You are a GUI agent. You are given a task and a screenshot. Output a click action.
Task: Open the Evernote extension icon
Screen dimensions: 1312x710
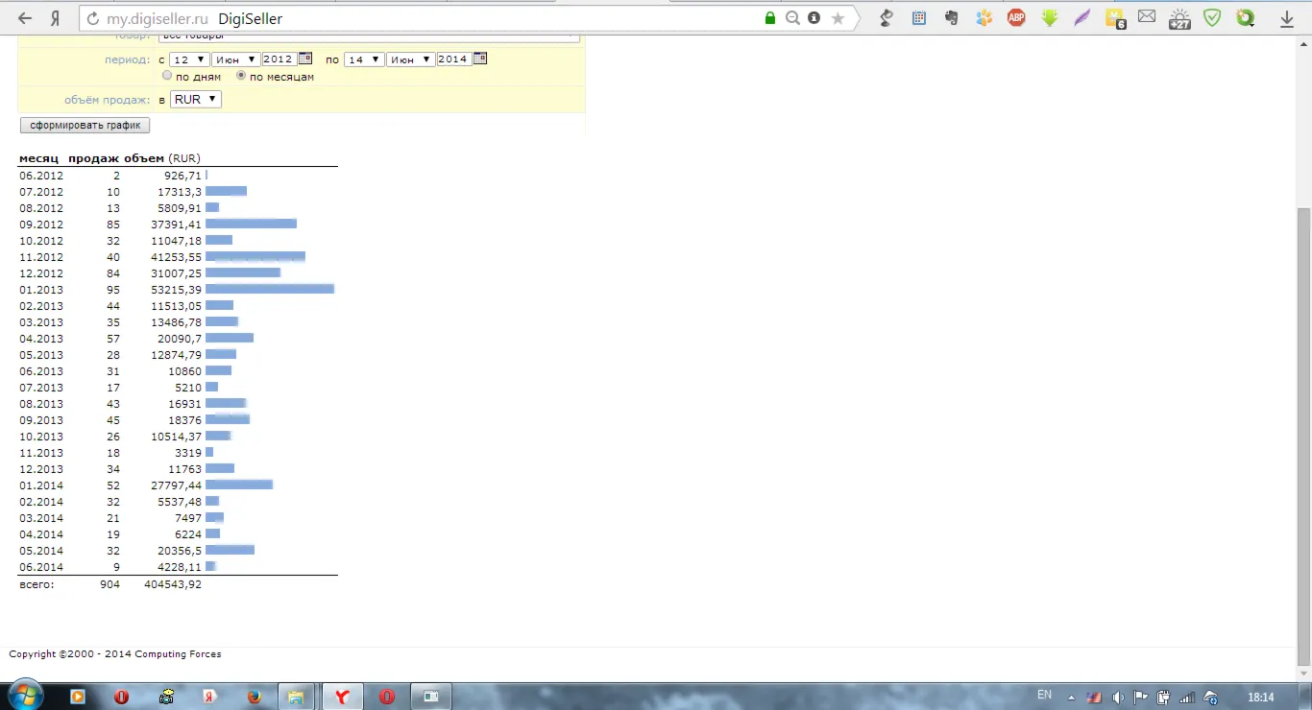952,17
